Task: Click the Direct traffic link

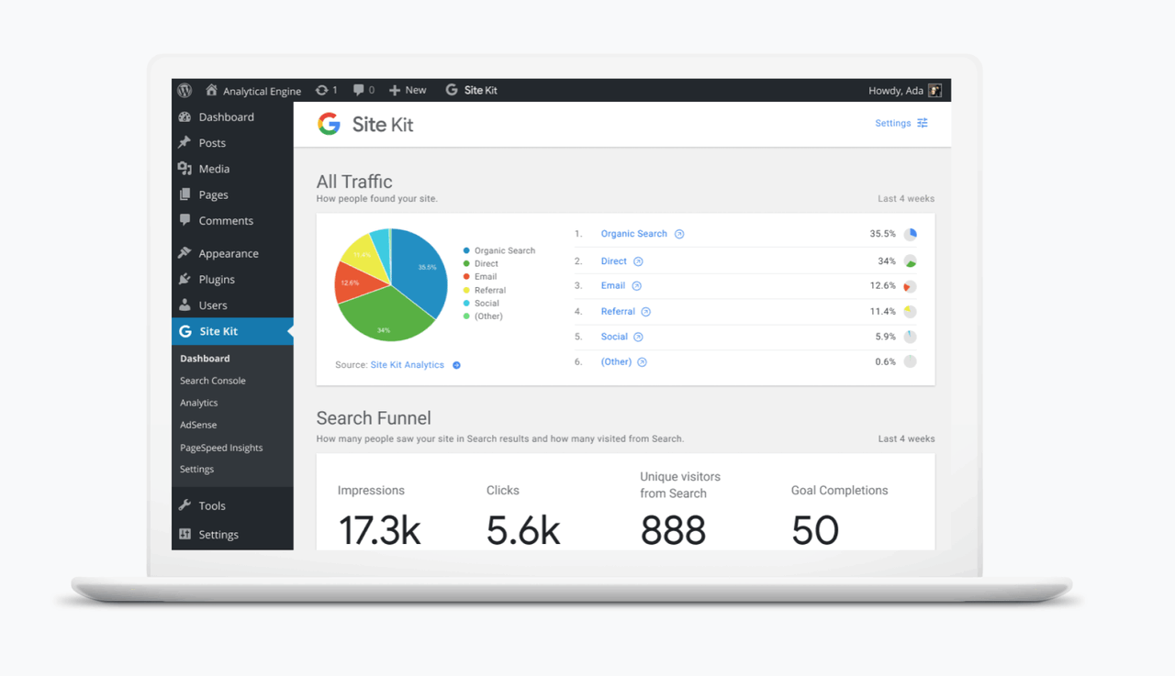Action: click(x=613, y=261)
